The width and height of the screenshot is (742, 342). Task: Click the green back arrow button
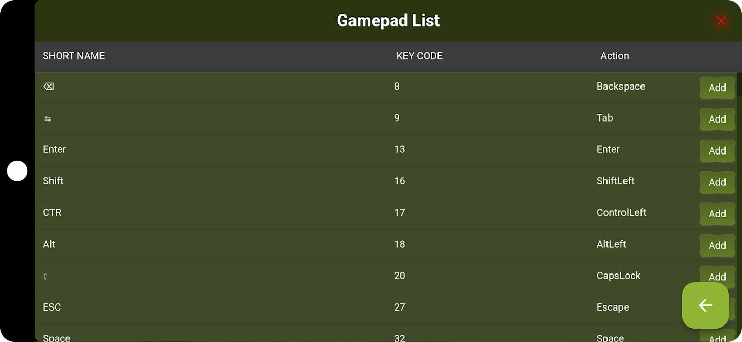705,305
